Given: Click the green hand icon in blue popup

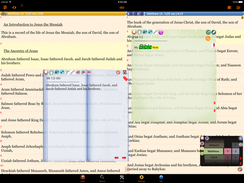Looking at the screenshot, I should 51,72.
